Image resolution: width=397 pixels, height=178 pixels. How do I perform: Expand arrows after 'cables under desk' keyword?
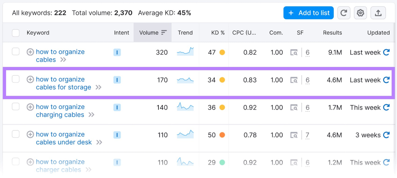pyautogui.click(x=99, y=142)
